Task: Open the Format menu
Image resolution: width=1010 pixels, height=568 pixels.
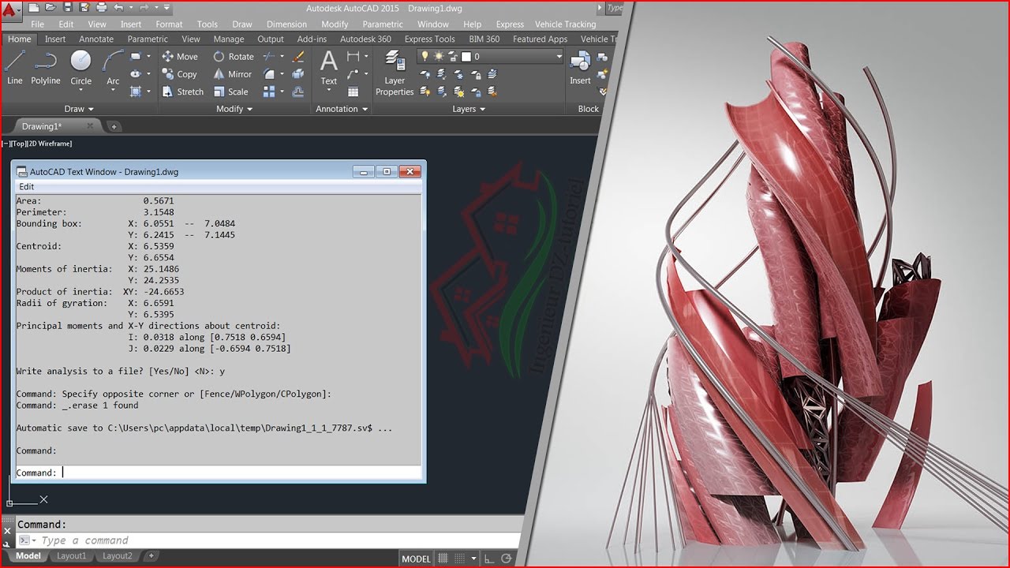Action: [x=169, y=24]
